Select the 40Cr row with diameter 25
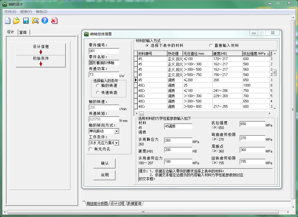 point(203,85)
